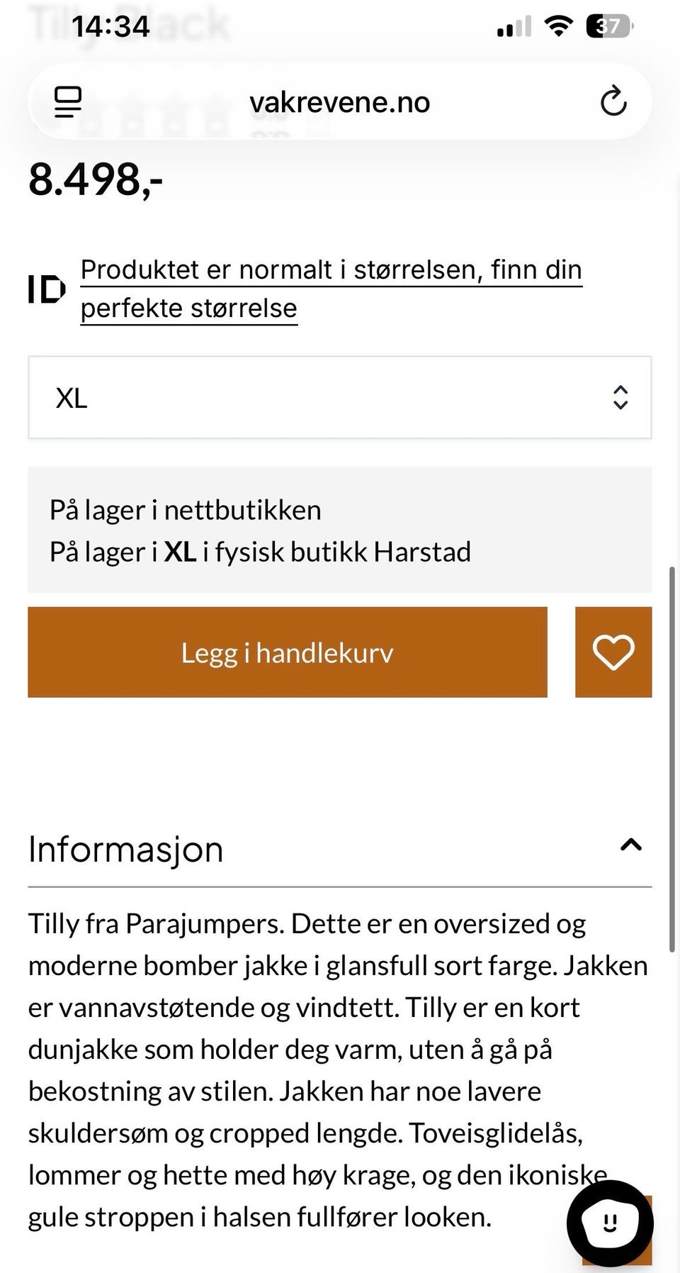Open the chat widget smiley bubble

609,1222
